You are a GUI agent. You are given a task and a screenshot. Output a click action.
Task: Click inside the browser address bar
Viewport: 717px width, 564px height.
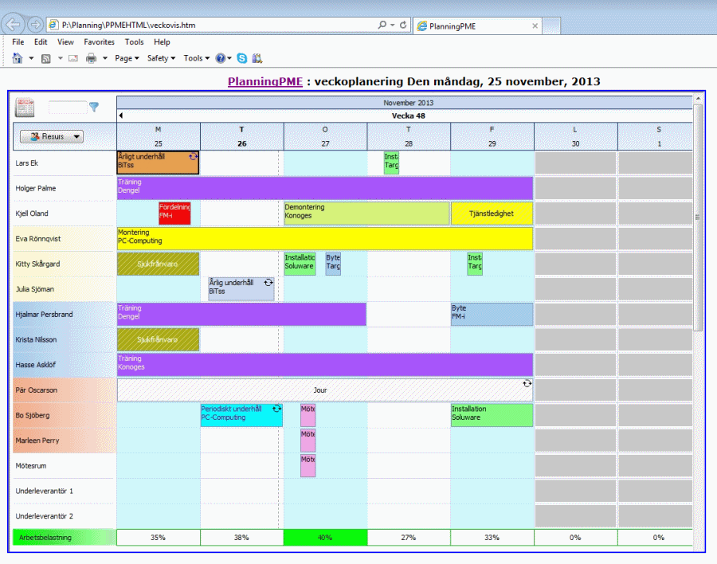pos(199,25)
